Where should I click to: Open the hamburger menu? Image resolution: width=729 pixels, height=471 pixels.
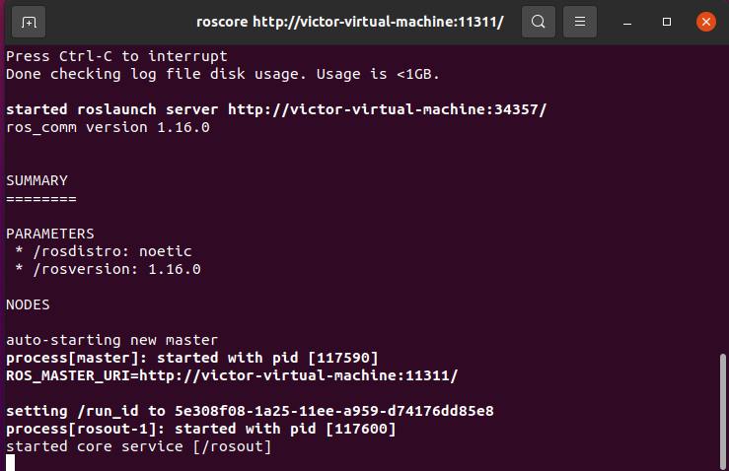[582, 21]
